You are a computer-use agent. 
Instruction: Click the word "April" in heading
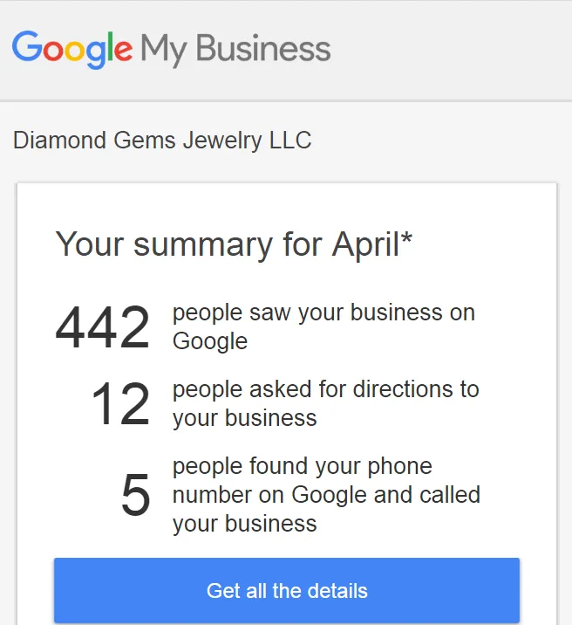click(x=365, y=244)
